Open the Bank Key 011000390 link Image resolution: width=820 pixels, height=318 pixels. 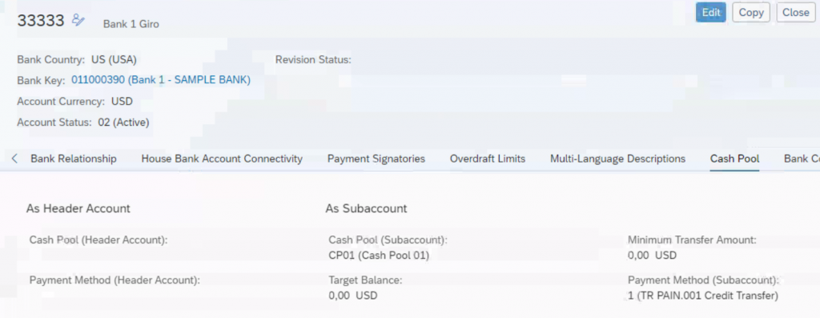161,80
